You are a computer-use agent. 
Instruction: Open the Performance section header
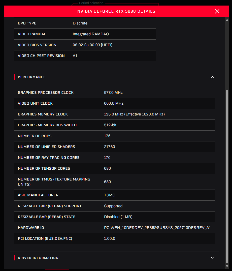pyautogui.click(x=32, y=77)
